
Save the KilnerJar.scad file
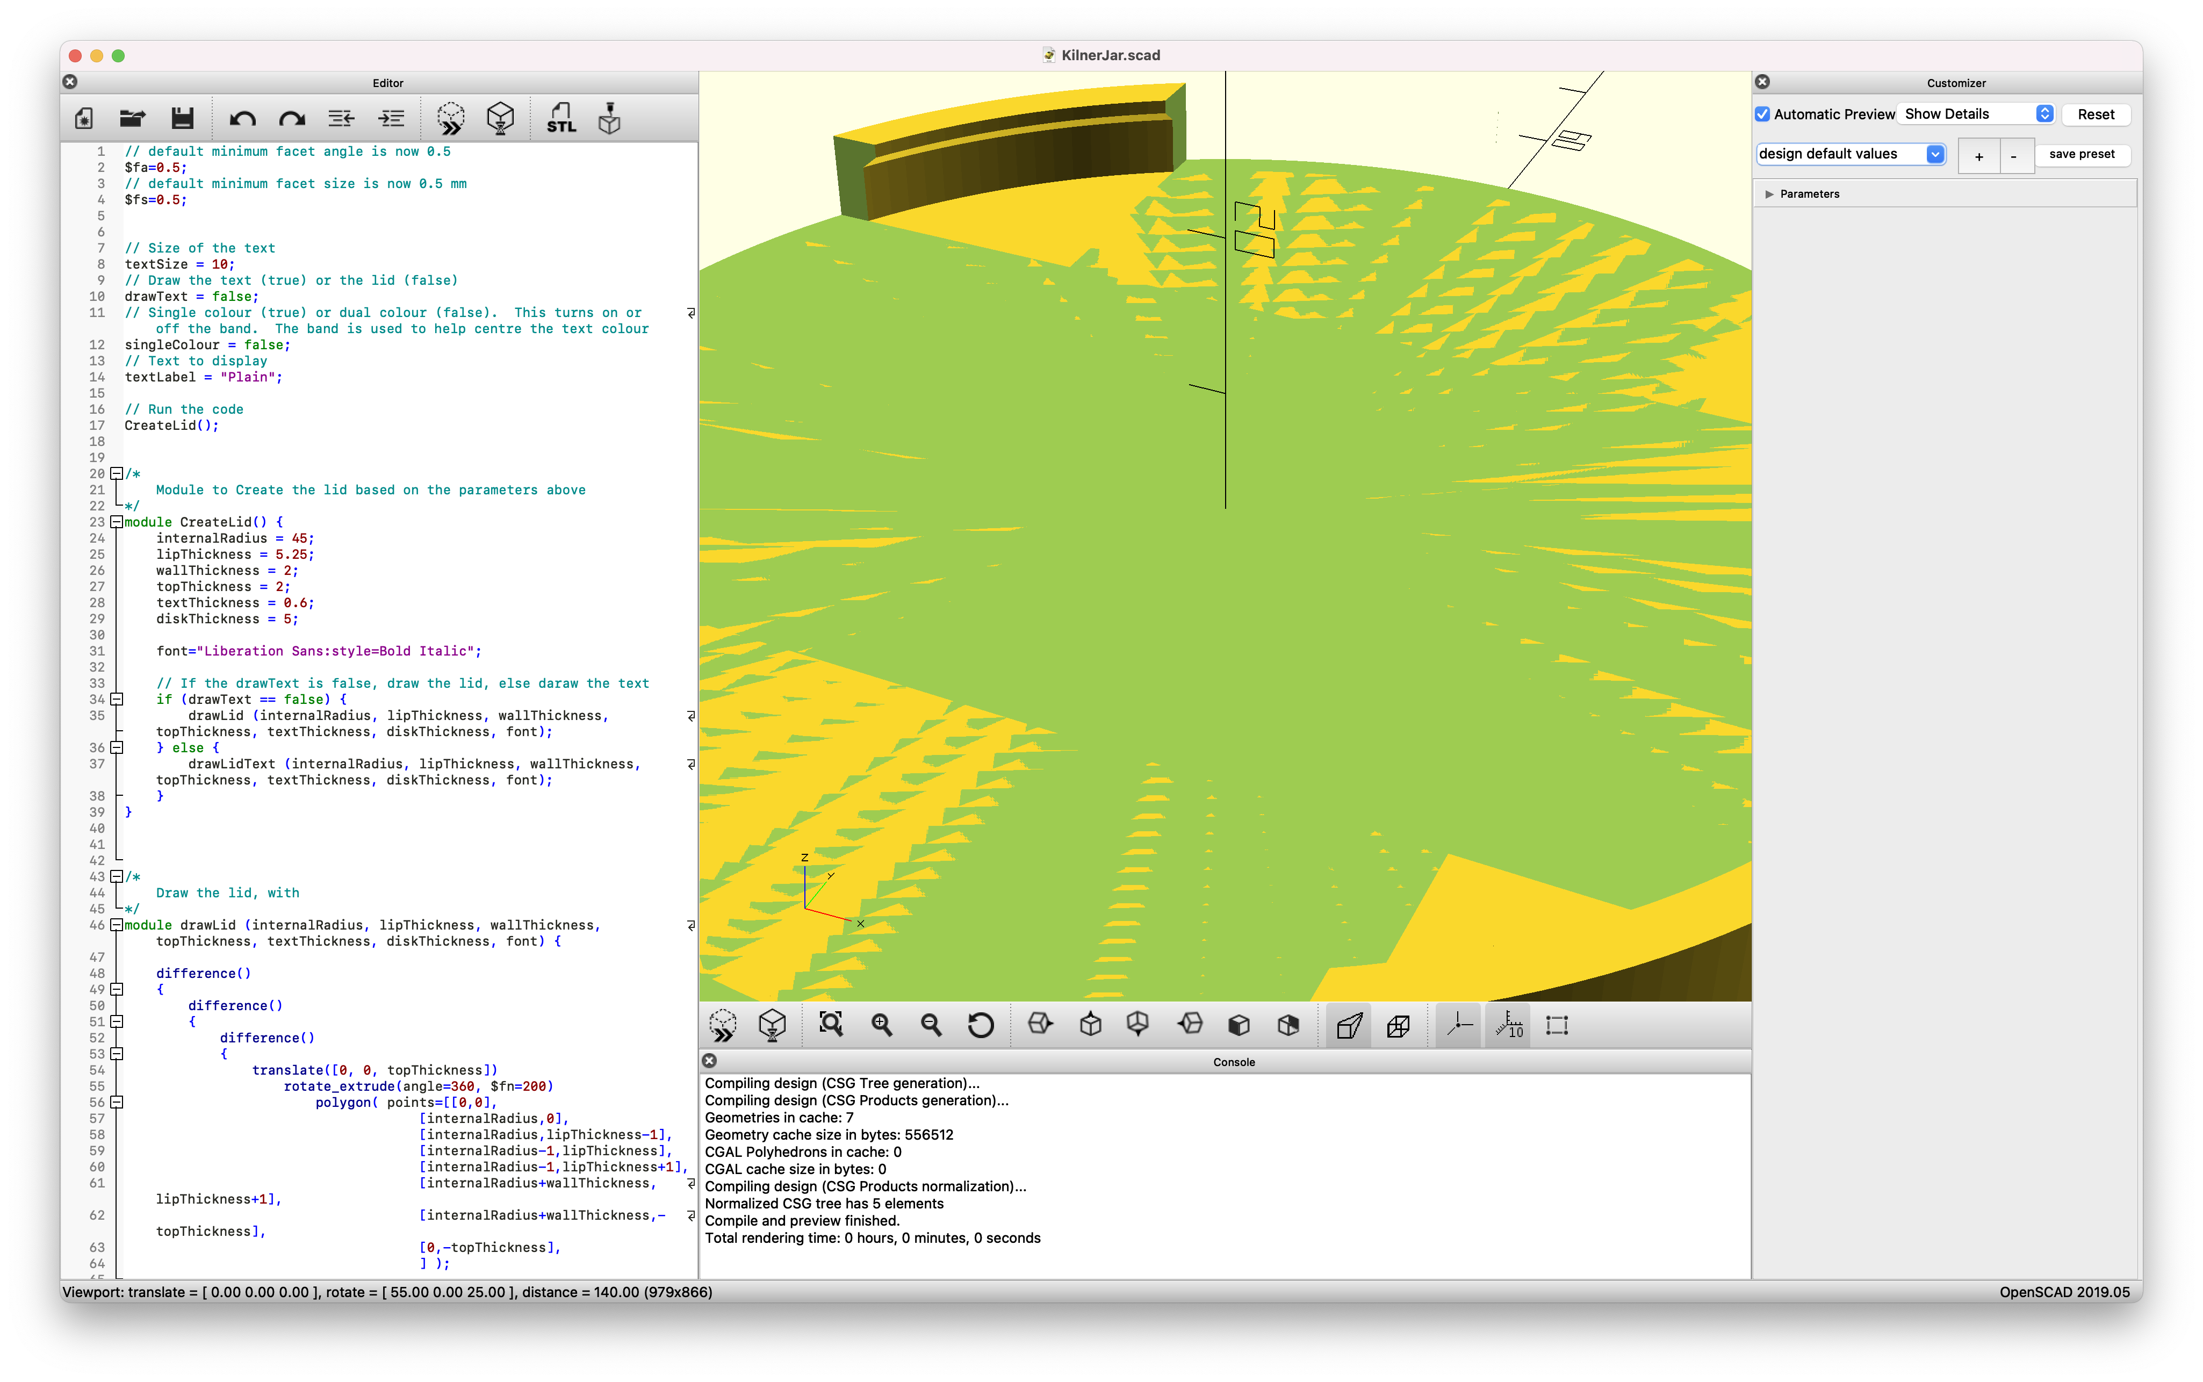coord(183,119)
